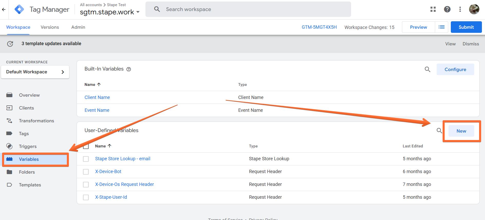Sort Built-In Variables by Name column
Viewport: 485px width, 220px height.
point(93,84)
